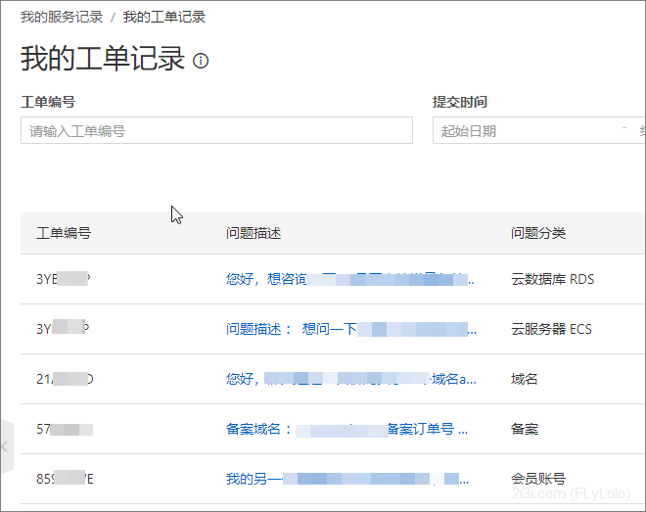The image size is (646, 512).
Task: Focus the 请输入工单编号 input field
Action: point(216,130)
